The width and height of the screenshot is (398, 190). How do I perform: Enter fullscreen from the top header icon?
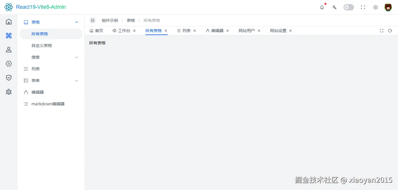click(363, 7)
